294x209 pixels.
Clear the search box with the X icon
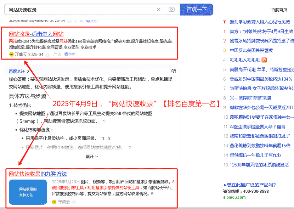tap(159, 10)
